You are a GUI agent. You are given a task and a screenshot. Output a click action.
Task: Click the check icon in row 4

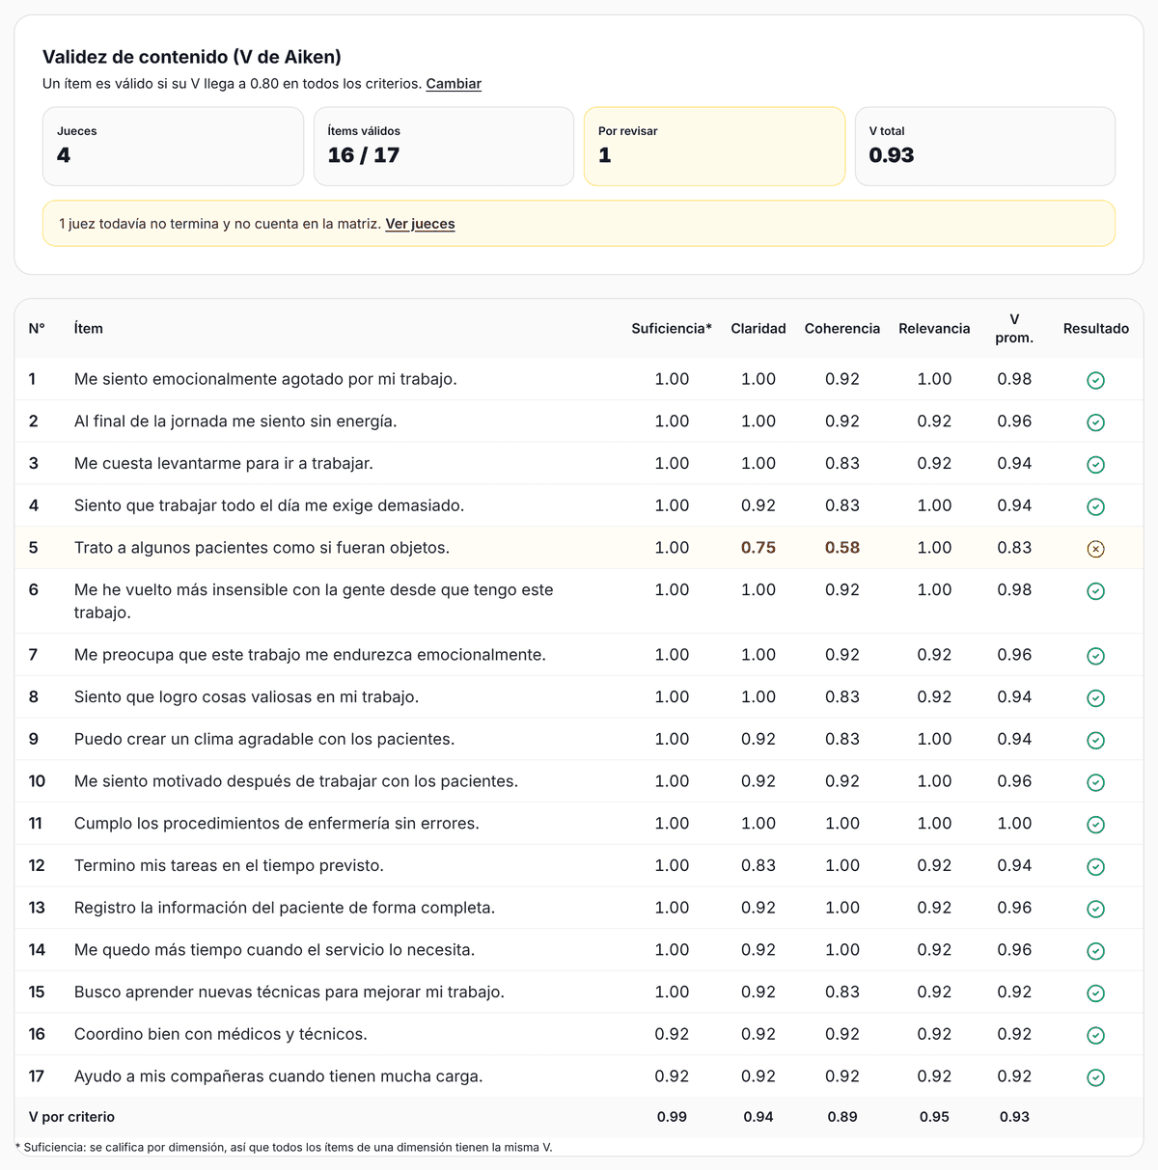point(1095,506)
